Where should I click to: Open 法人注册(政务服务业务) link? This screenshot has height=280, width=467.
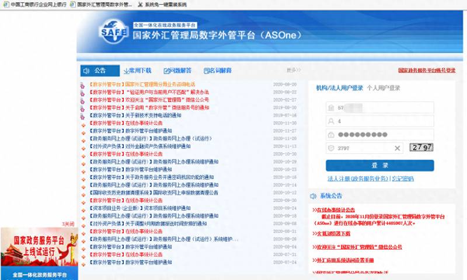(x=358, y=178)
